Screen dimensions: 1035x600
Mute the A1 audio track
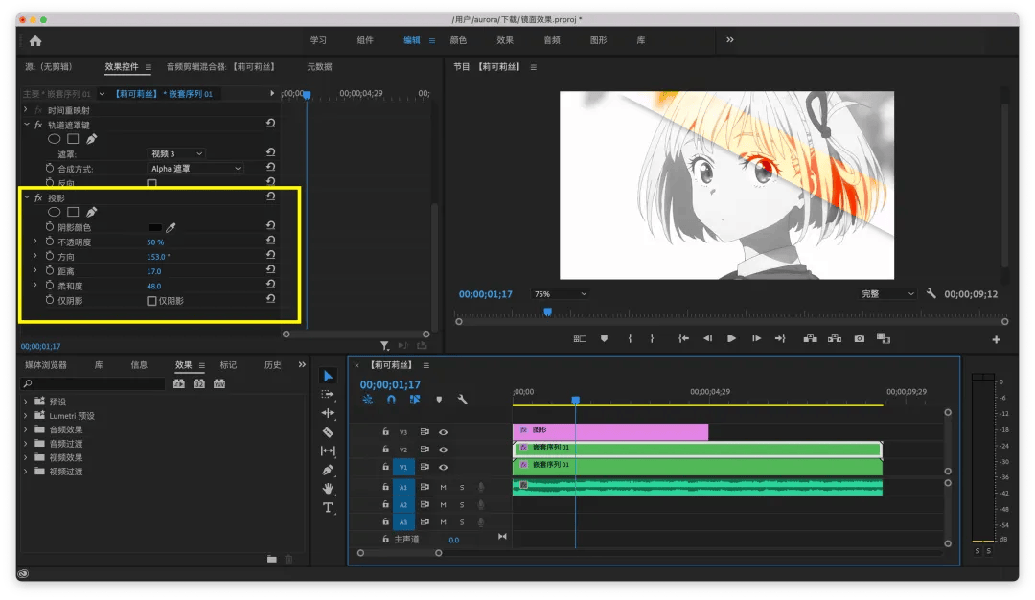pos(443,487)
